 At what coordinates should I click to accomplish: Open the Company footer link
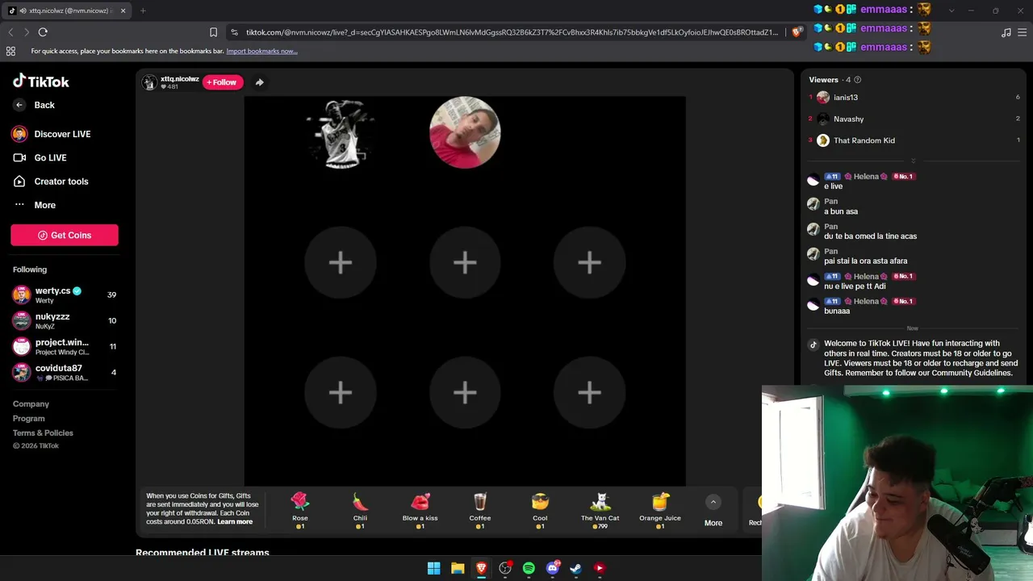pos(31,403)
